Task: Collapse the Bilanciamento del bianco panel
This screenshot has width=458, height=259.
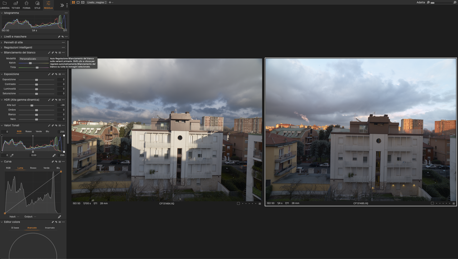Action: [1, 53]
